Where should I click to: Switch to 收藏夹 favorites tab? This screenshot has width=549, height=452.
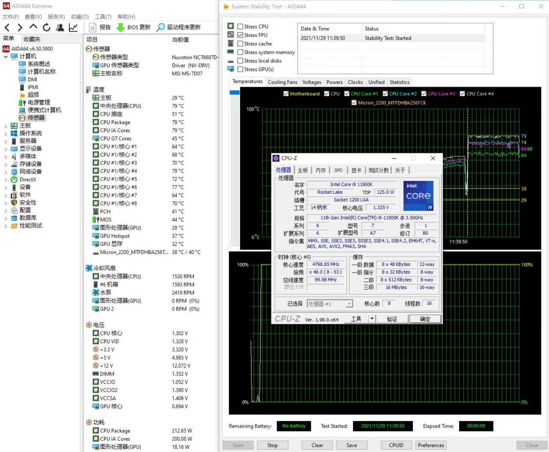pyautogui.click(x=32, y=39)
